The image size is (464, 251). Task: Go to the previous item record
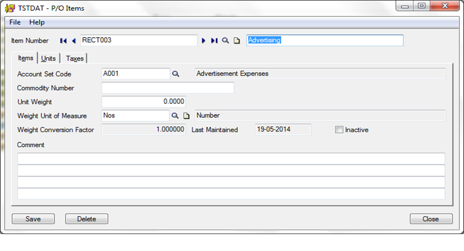tap(74, 40)
